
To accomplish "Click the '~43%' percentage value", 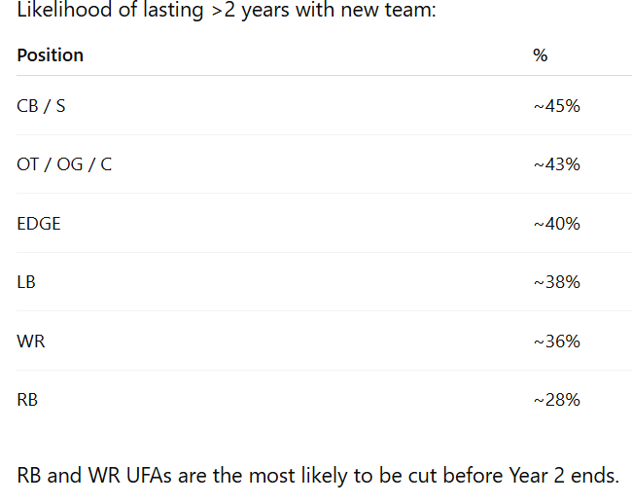I will [x=556, y=164].
